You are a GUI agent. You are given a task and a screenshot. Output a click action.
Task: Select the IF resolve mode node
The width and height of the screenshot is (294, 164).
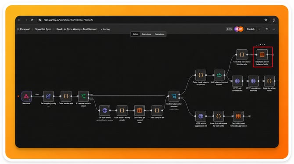pos(83,96)
